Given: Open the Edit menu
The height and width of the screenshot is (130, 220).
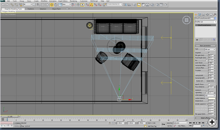Looking at the screenshot, I should [8, 1].
